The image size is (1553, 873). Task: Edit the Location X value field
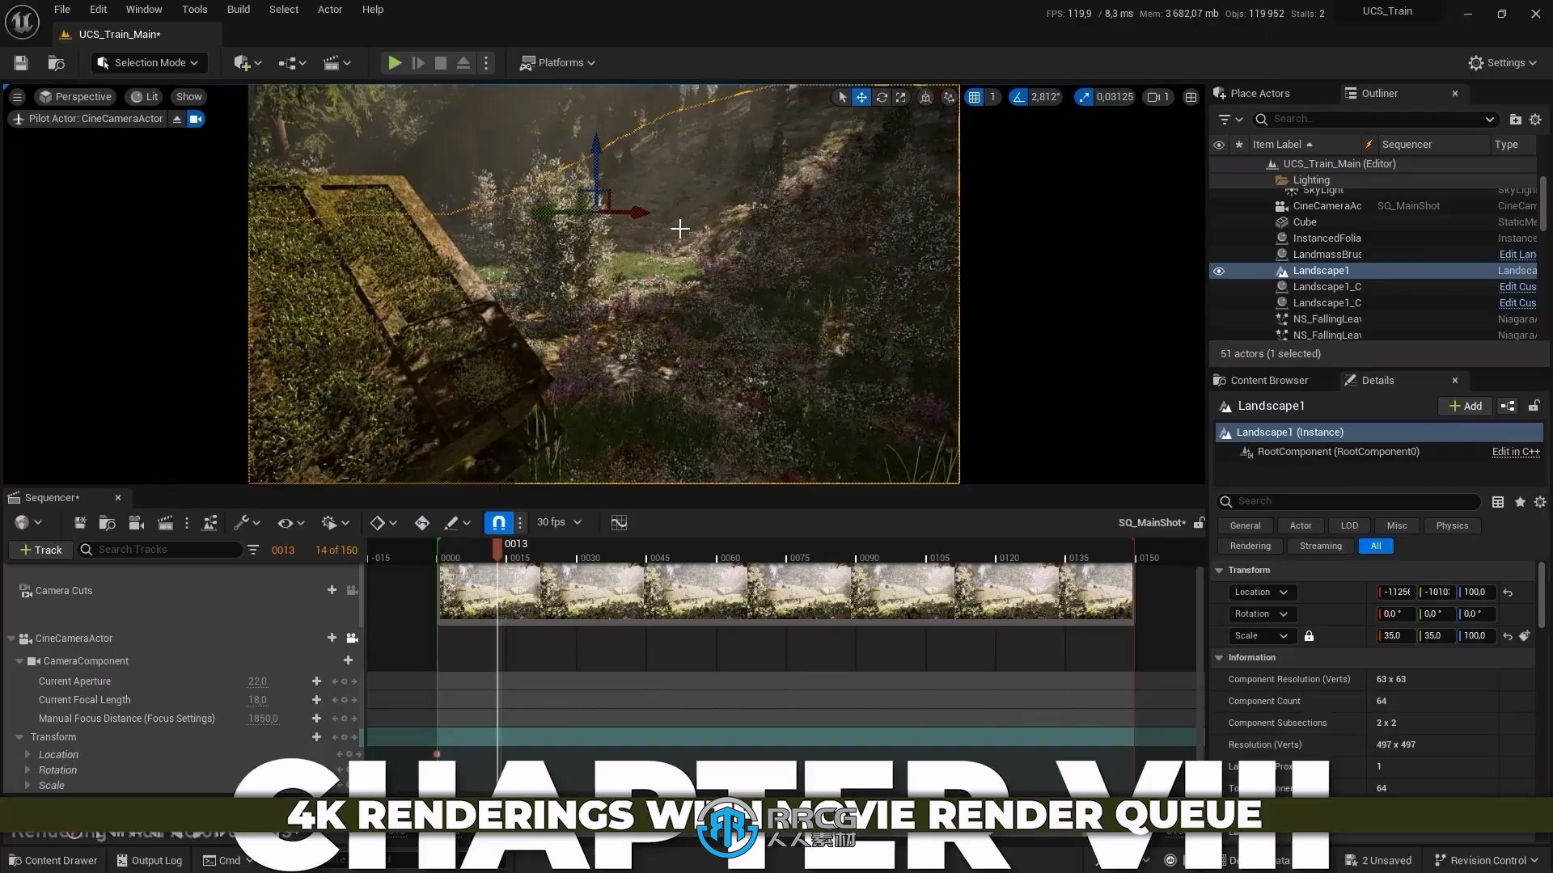(1396, 593)
